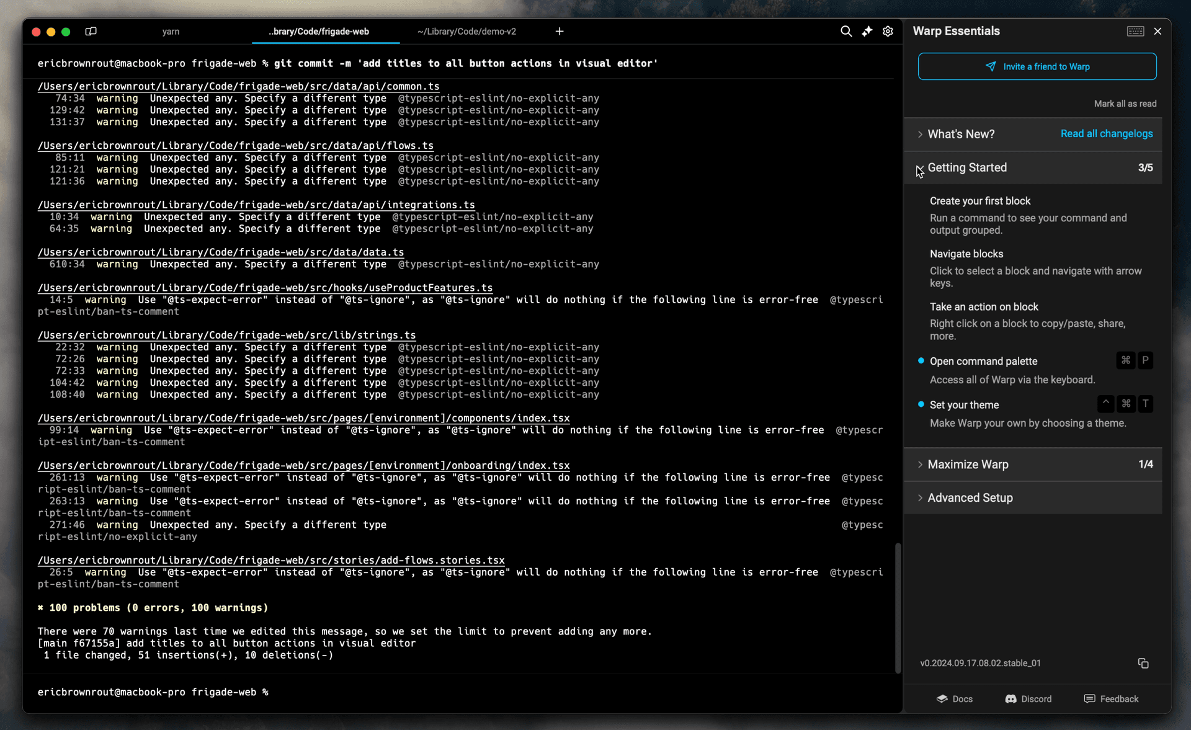The height and width of the screenshot is (730, 1191).
Task: Toggle the split panes icon near traffic lights
Action: click(91, 31)
